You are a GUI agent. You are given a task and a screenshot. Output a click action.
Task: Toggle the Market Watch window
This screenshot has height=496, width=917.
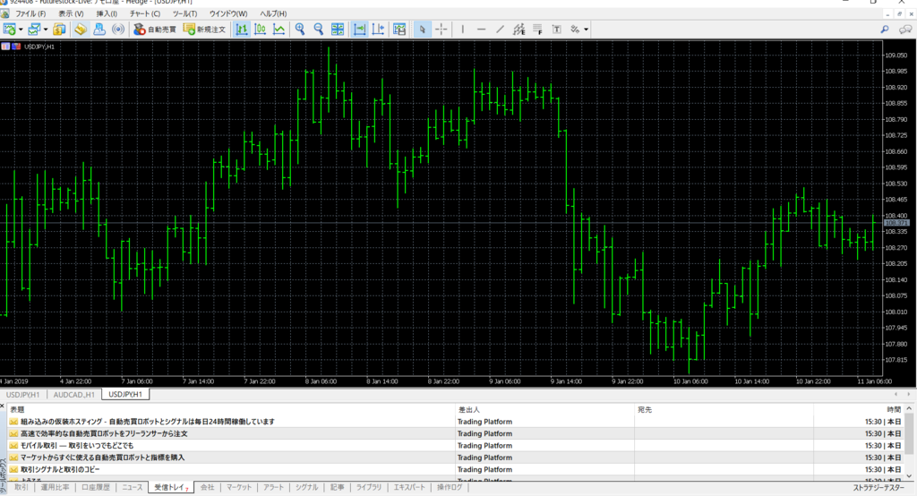[80, 30]
